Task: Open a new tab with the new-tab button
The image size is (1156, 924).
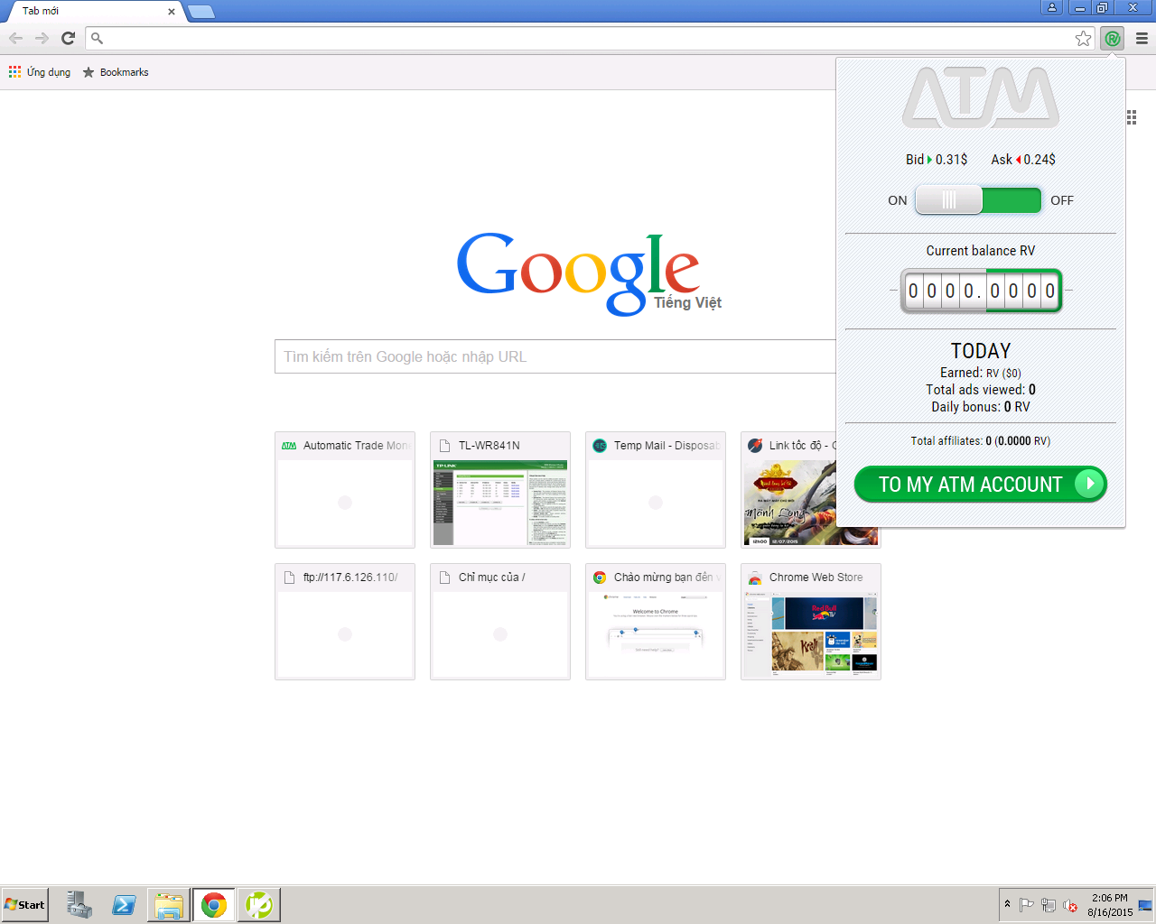Action: click(x=201, y=12)
